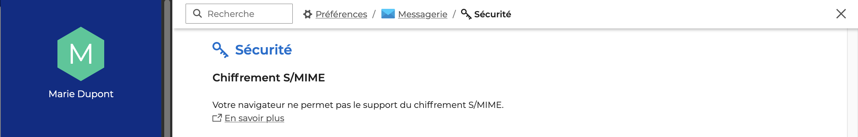Click the small key icon in breadcrumb
The width and height of the screenshot is (858, 137).
coord(466,14)
